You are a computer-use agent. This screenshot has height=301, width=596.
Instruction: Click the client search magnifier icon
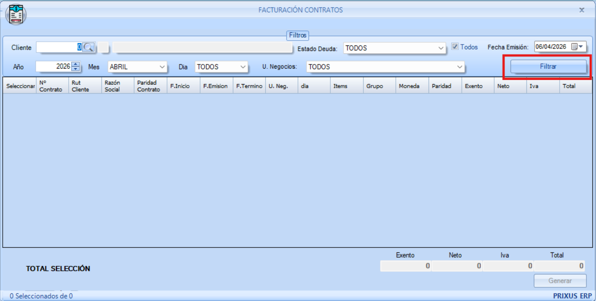pyautogui.click(x=88, y=47)
